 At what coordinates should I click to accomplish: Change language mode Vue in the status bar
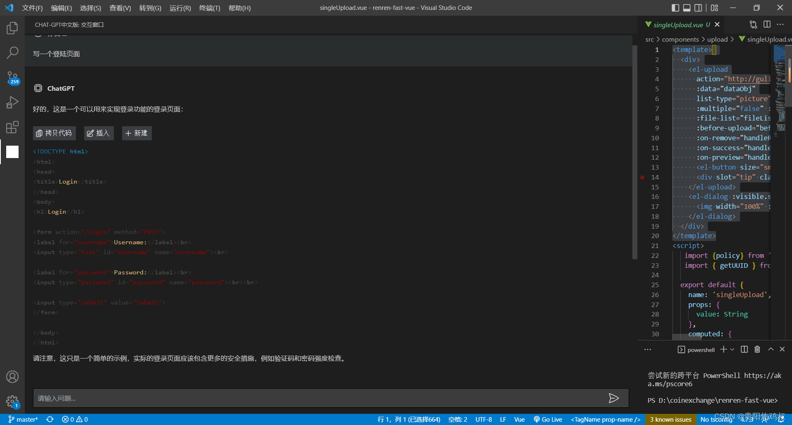(x=519, y=419)
